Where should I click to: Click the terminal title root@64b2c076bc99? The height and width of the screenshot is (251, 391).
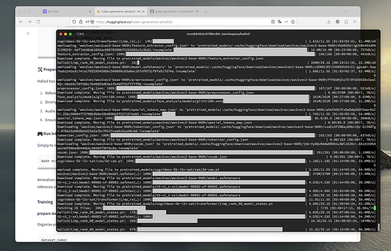(x=218, y=34)
